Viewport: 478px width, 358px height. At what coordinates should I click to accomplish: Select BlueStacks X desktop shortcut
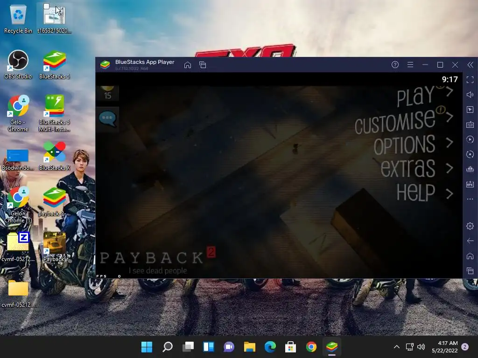[x=54, y=156]
